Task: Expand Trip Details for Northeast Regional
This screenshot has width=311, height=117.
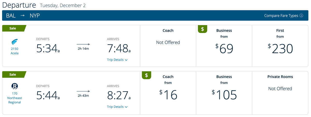Action: [117, 107]
